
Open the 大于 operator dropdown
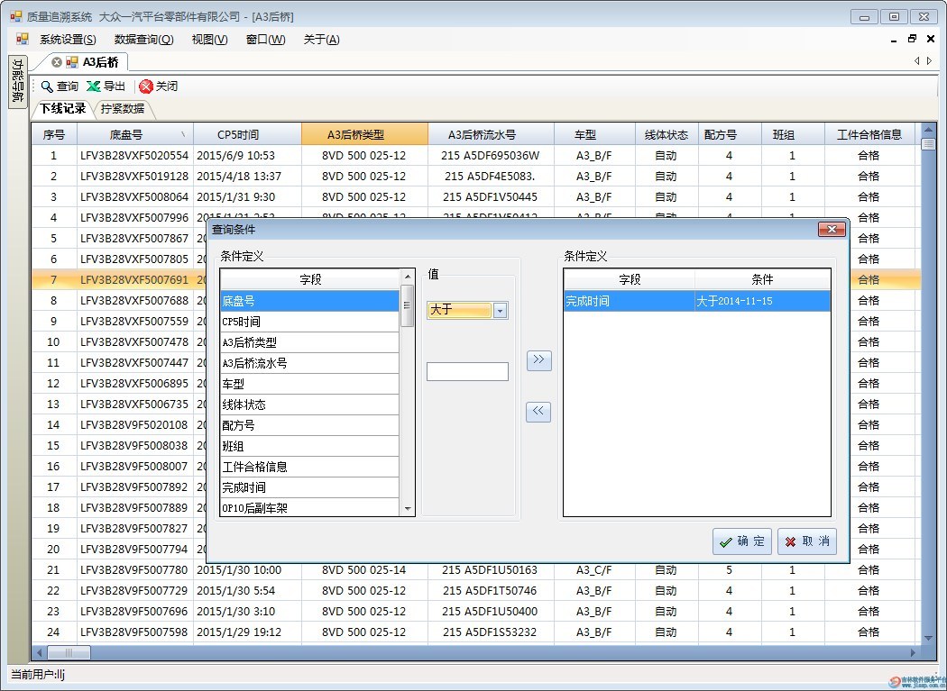(x=500, y=310)
